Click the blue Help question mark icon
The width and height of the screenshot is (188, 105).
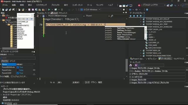[147, 10]
